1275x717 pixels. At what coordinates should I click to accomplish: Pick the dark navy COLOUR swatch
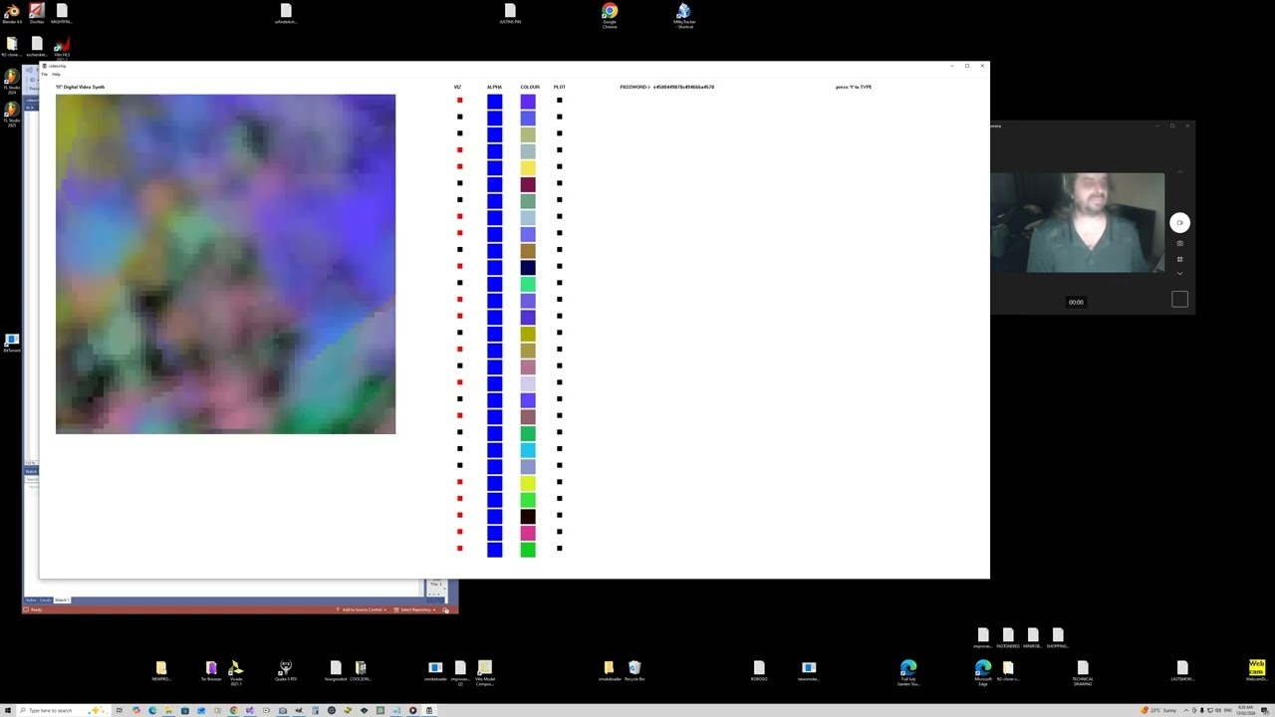(528, 267)
